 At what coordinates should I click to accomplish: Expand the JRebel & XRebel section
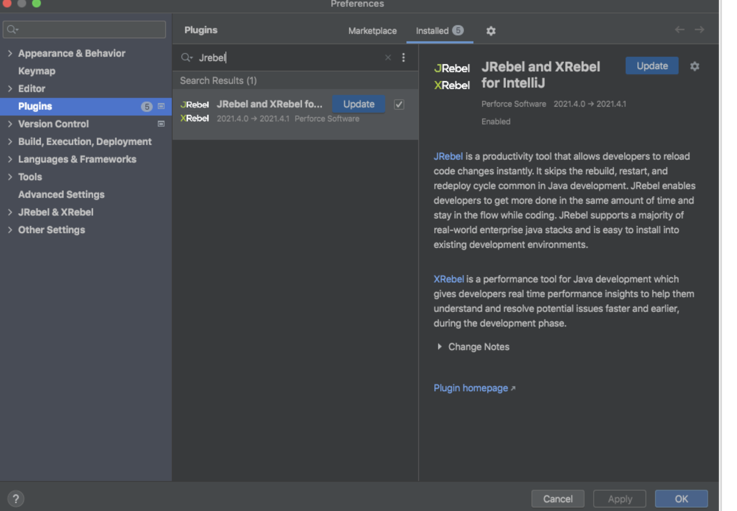[10, 212]
